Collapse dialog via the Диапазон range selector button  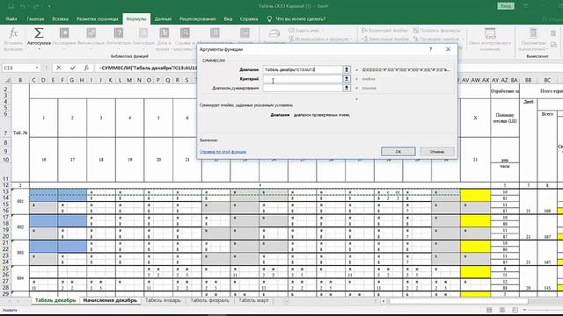click(347, 69)
